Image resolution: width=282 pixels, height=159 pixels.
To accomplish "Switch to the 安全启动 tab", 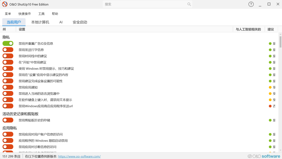I will 80,22.
